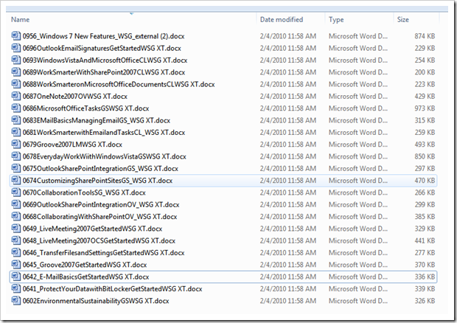
Task: Select file name 0641_ProtectYourDatawithBitLockerGetStartedWSG XT.docx
Action: [x=112, y=289]
